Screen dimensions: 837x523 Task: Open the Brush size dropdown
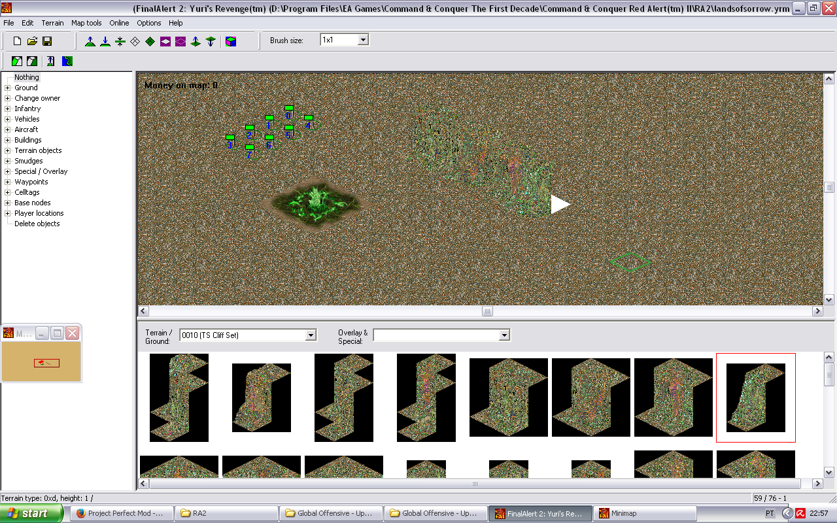pos(364,40)
